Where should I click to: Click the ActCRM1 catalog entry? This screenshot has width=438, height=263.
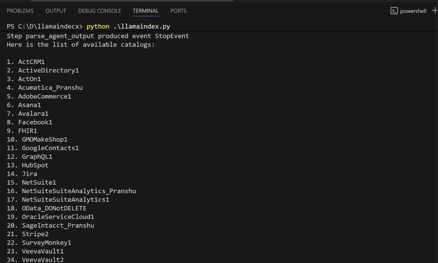coord(31,61)
